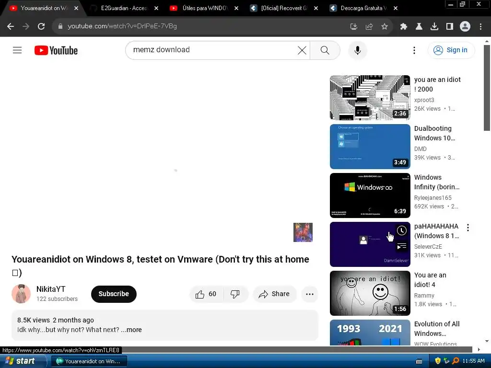Screen dimensions: 491x368
Task: Open the Downloads tray icon in toolbar
Action: tap(434, 27)
